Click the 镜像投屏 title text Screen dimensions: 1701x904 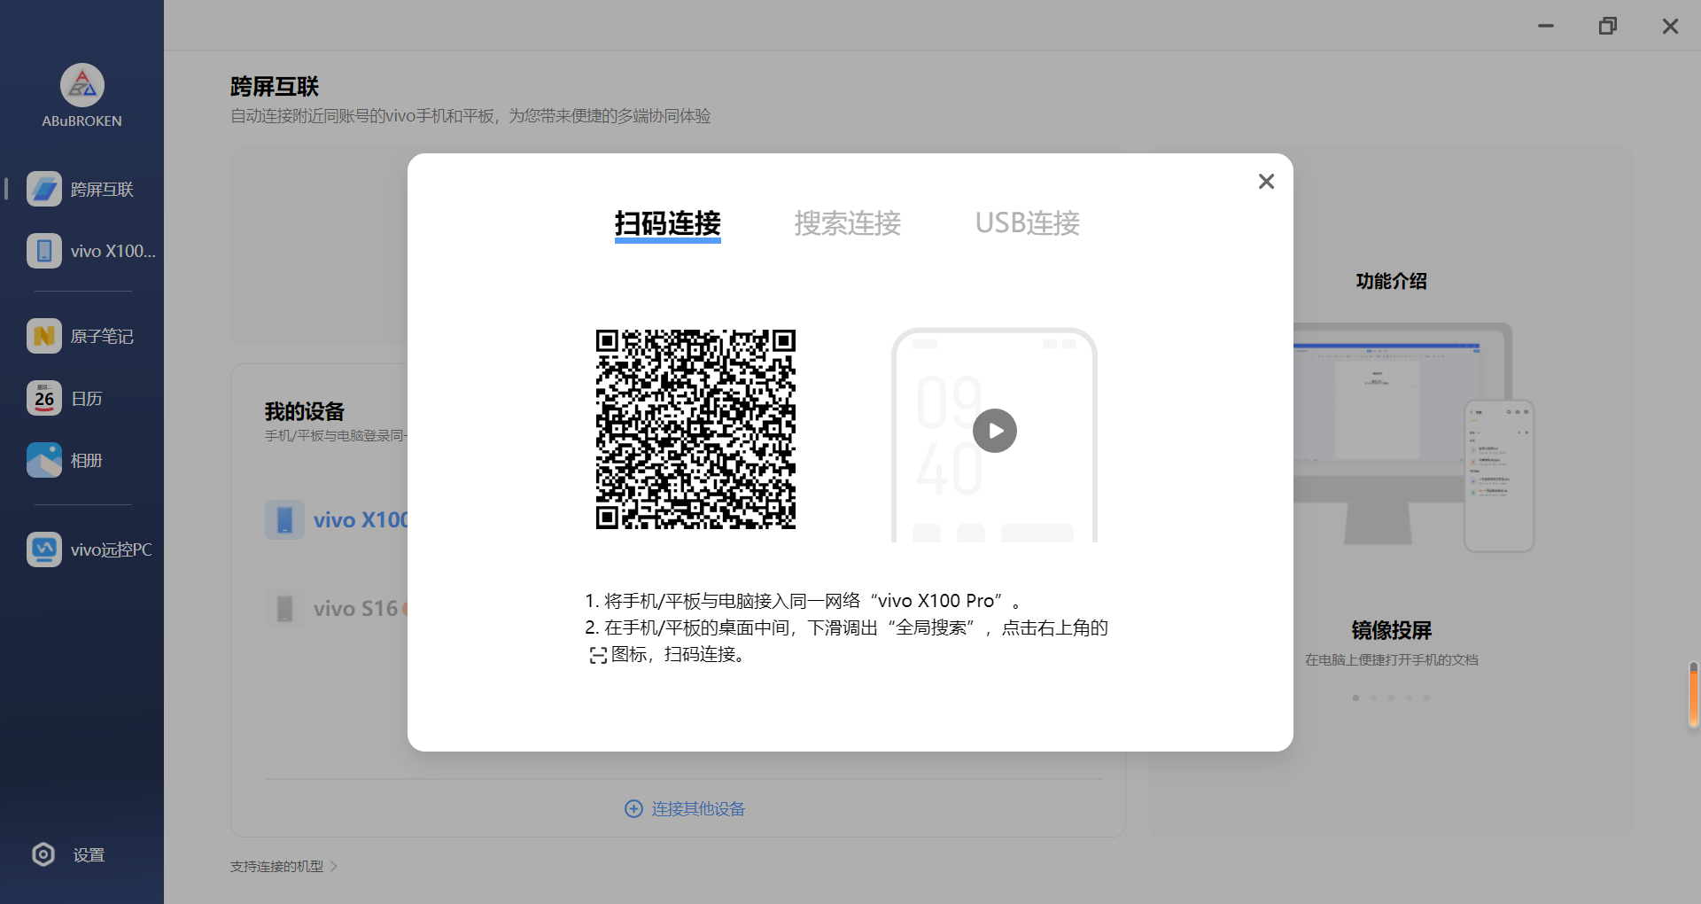pos(1391,630)
